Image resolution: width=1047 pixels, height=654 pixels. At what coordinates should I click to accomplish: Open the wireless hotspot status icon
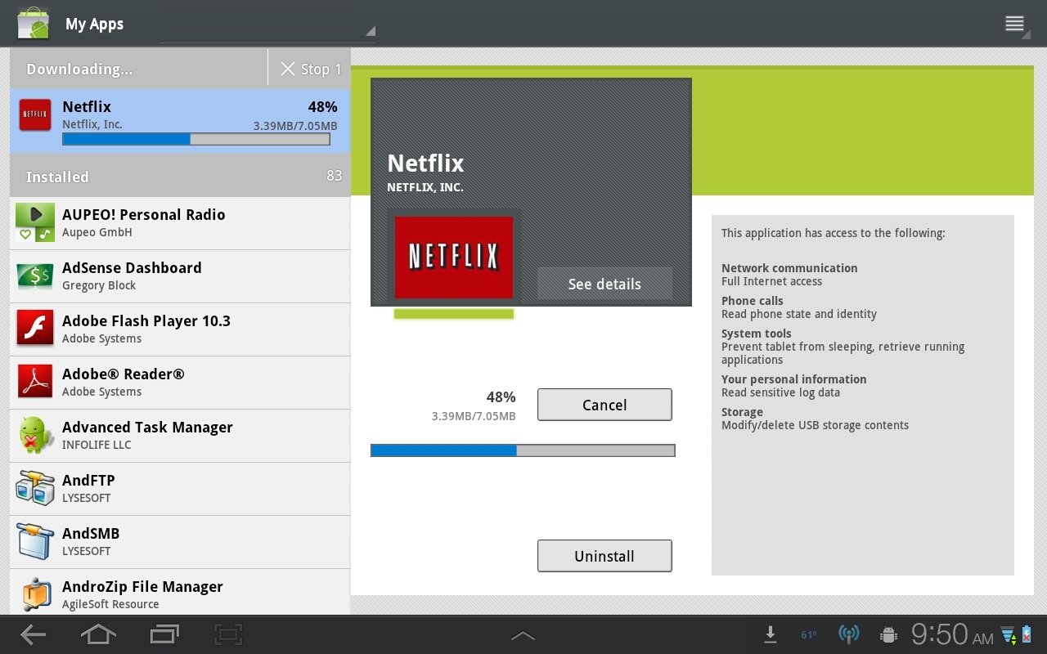point(849,634)
